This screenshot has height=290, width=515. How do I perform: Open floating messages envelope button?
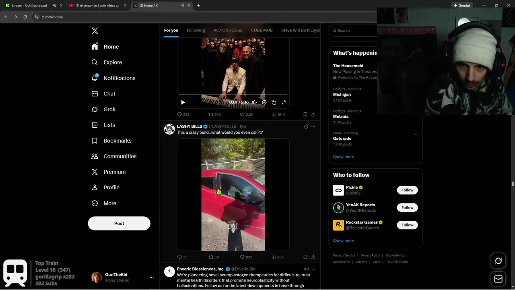coord(498,279)
